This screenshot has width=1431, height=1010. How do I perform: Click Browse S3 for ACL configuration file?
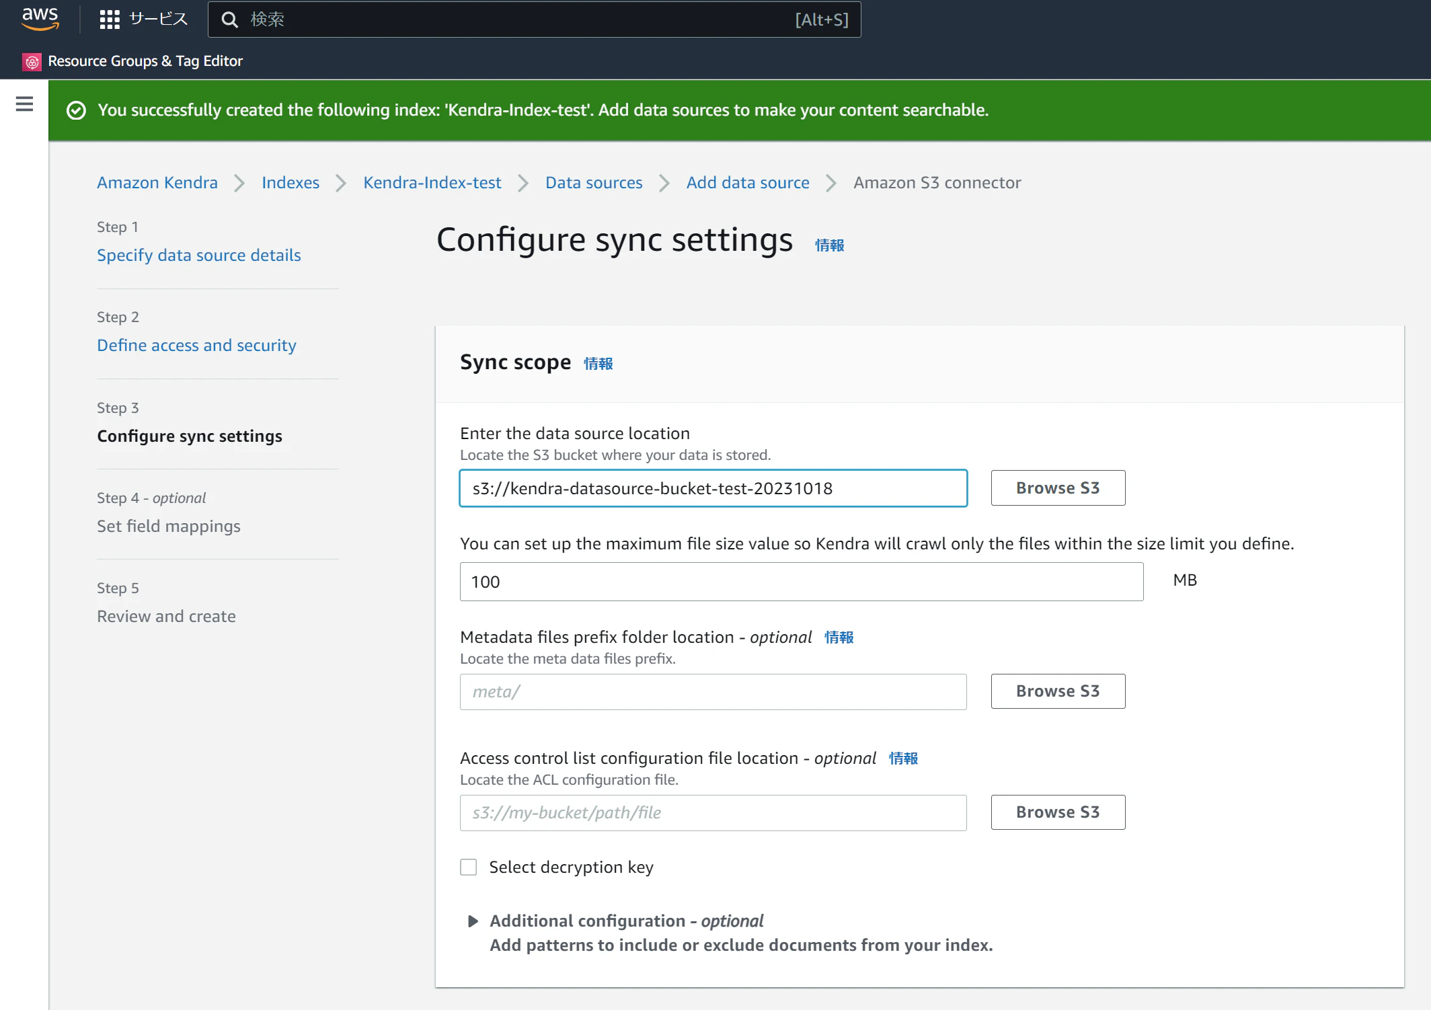(x=1057, y=812)
